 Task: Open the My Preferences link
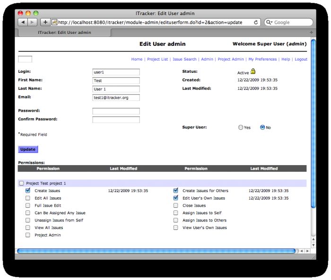(x=262, y=59)
